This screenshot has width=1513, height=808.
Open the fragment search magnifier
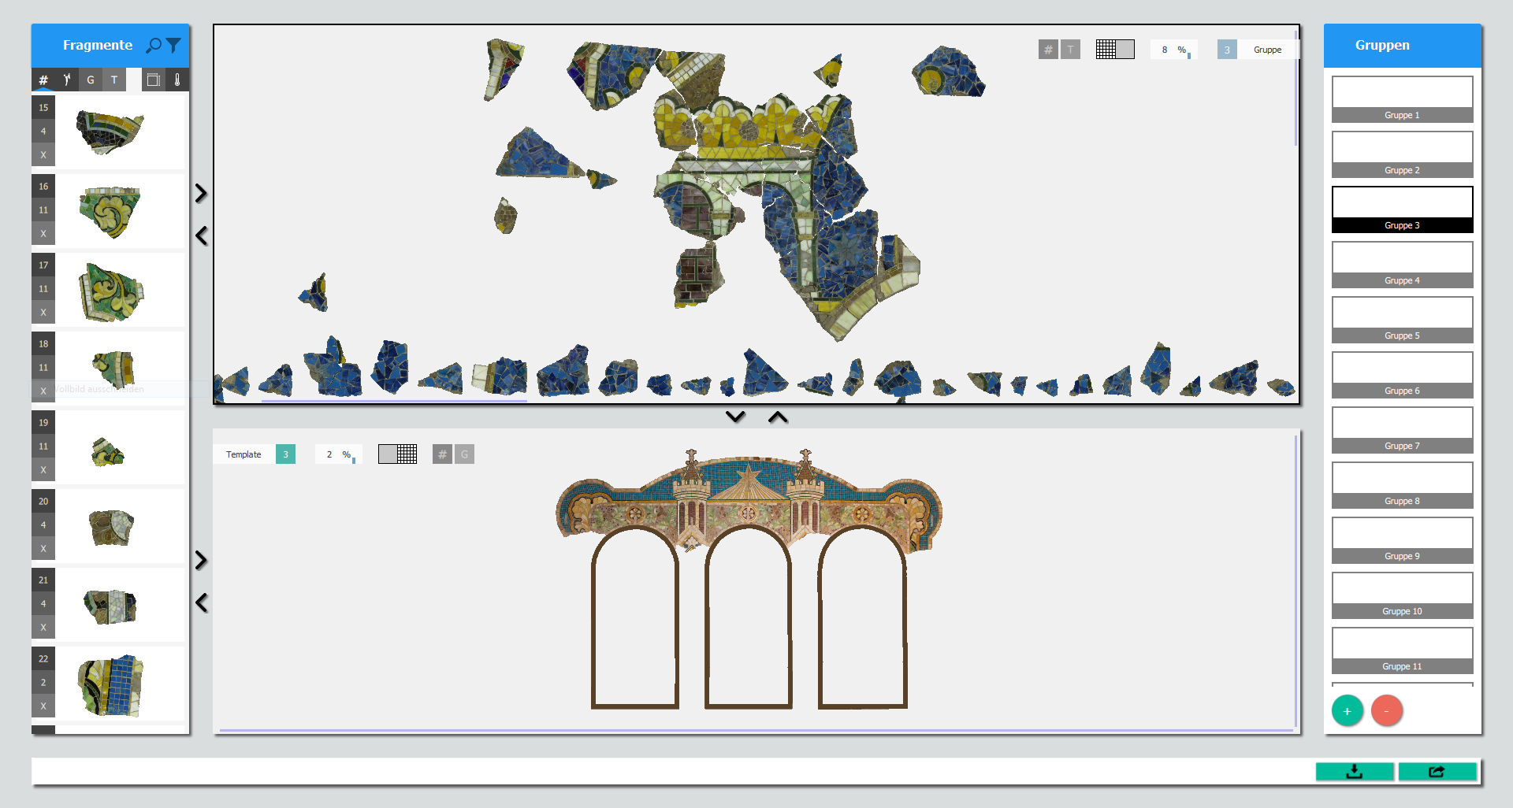[154, 46]
